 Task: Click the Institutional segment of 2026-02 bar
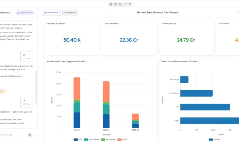coord(106,109)
